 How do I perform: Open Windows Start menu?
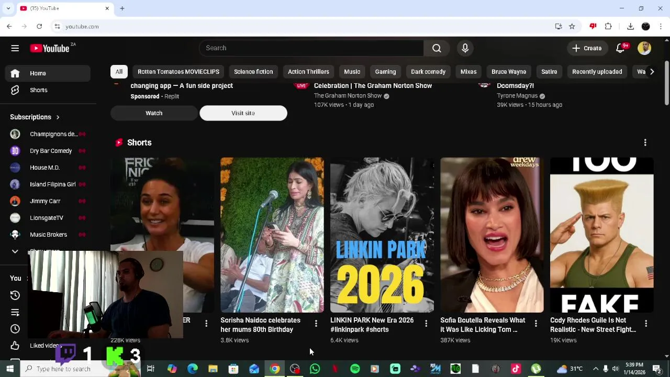(x=9, y=369)
